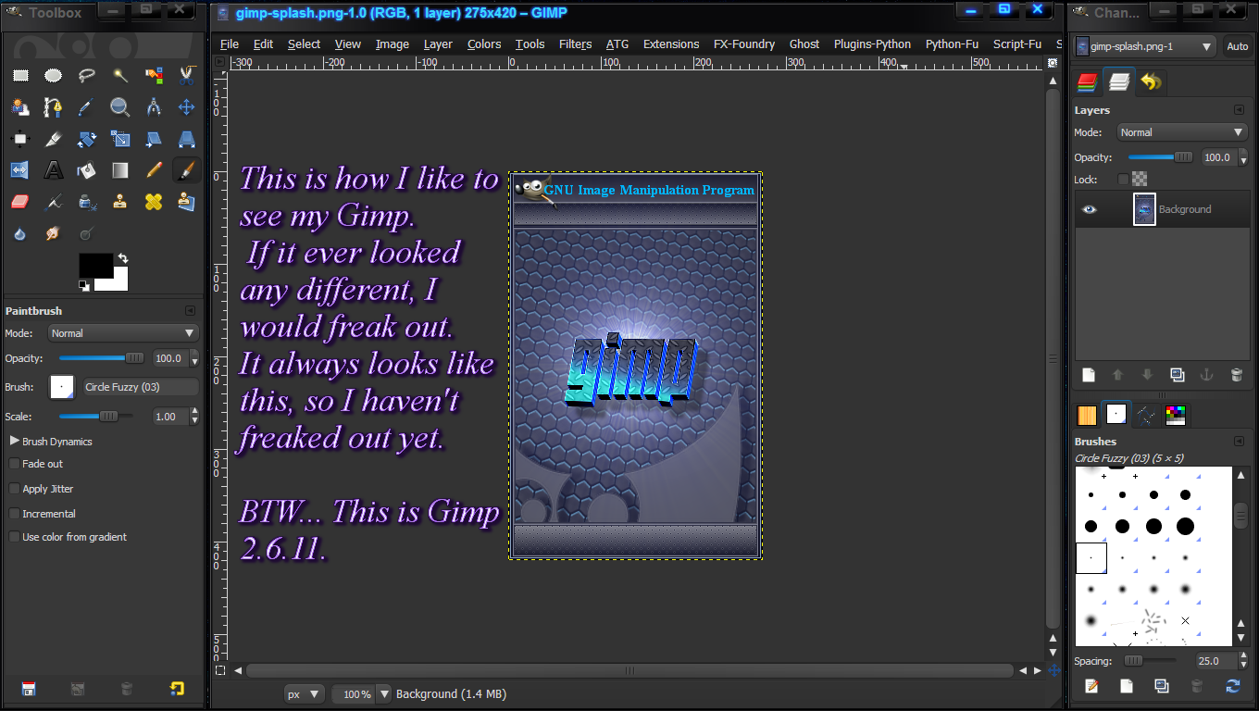The image size is (1259, 711).
Task: Open the brush preview selector button
Action: point(62,387)
